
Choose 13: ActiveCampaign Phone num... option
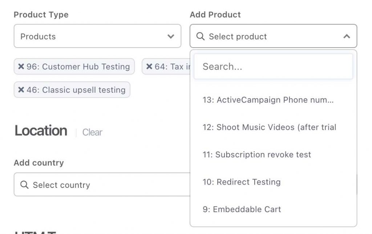[273, 100]
